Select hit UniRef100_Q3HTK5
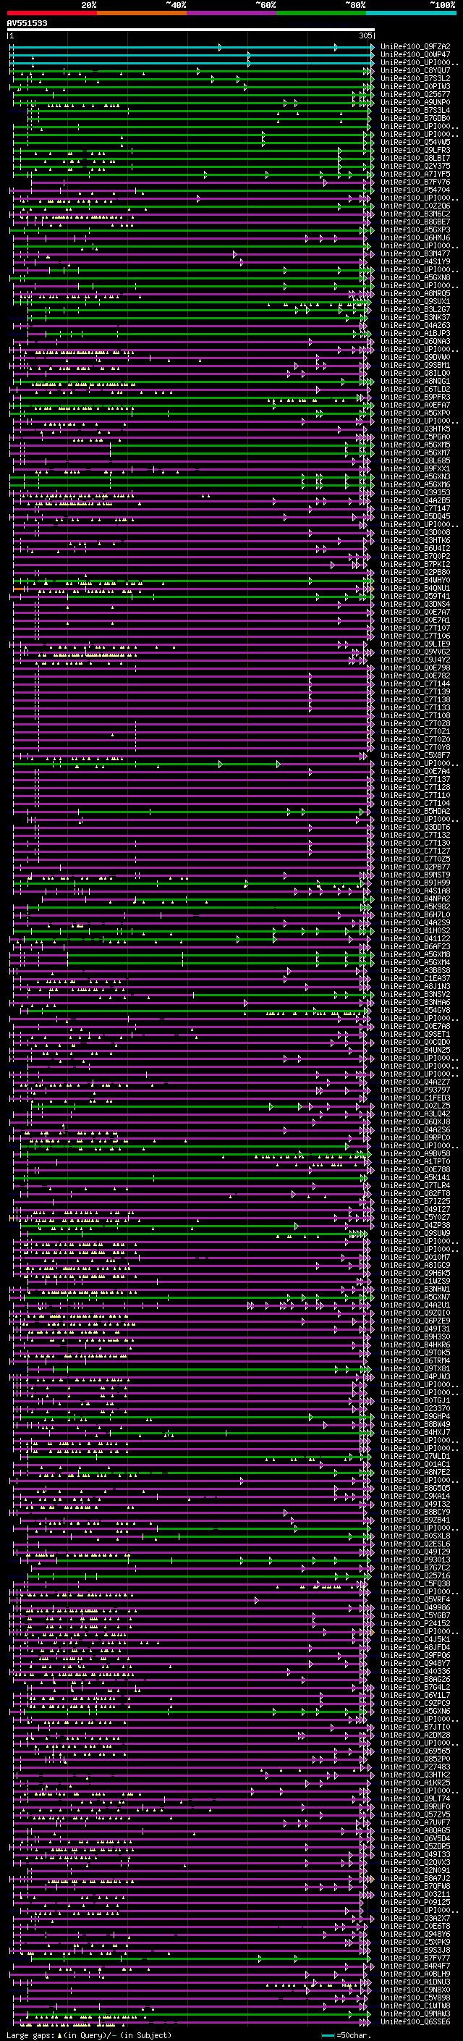This screenshot has width=463, height=2041. coord(415,429)
